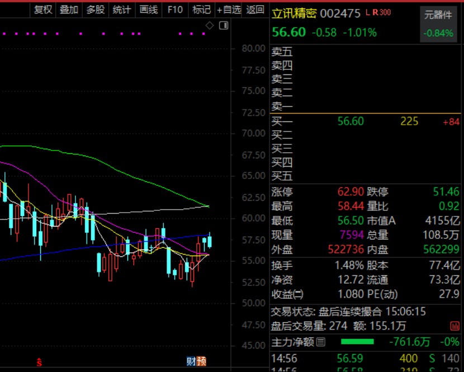Click 收益(二) value 1.080
Viewport: 464px width, 372px height.
[351, 294]
